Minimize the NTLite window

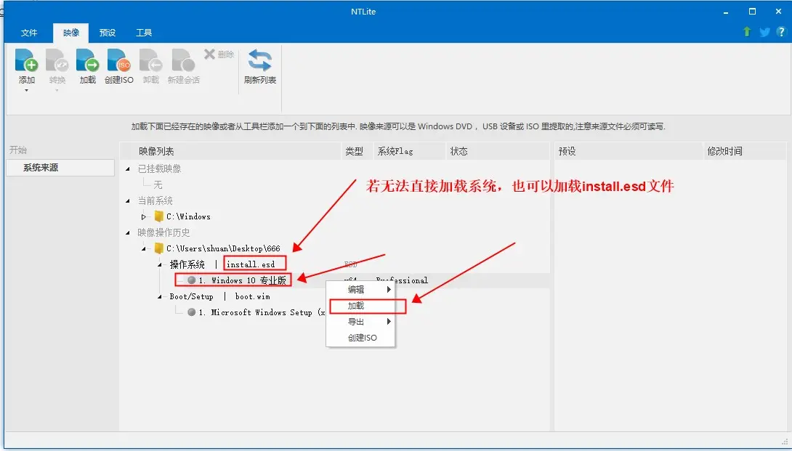726,12
